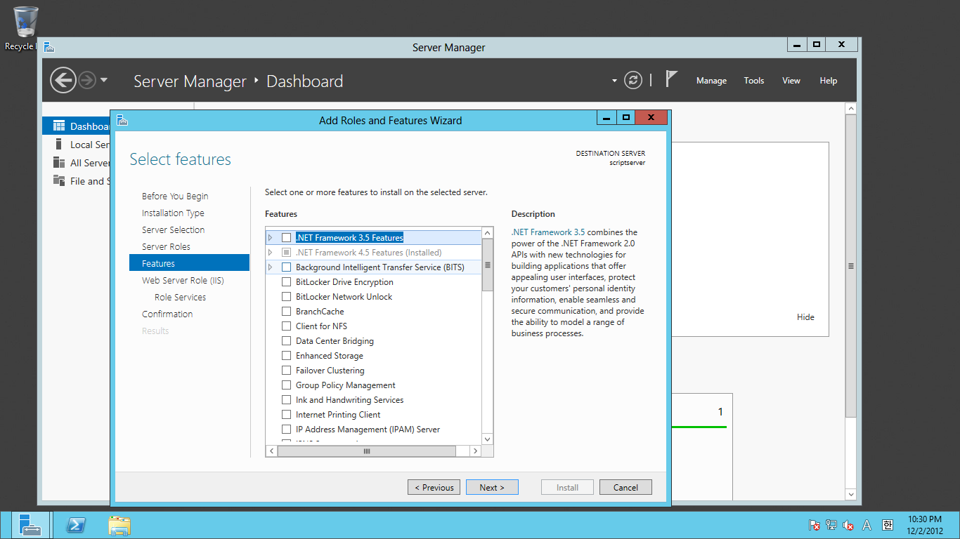Screen dimensions: 960x539
Task: Expand the .NET Framework 4.5 Features node
Action: [x=270, y=253]
